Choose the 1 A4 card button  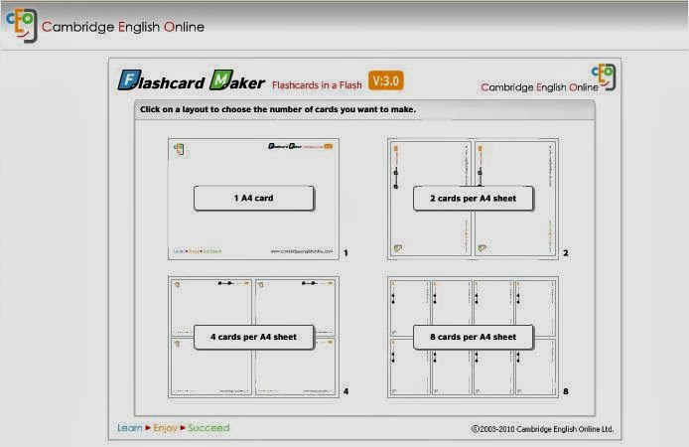(x=253, y=199)
